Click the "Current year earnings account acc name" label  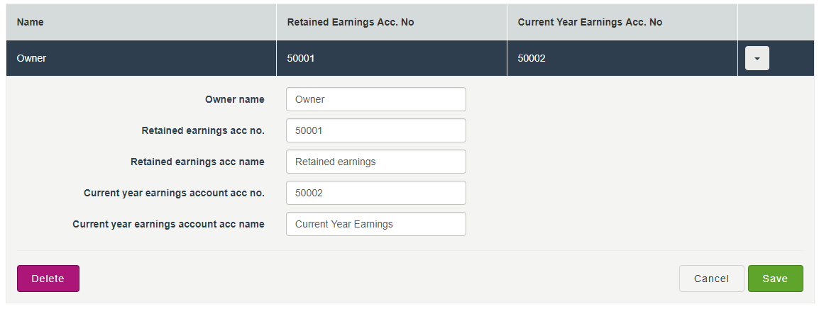[x=168, y=224]
